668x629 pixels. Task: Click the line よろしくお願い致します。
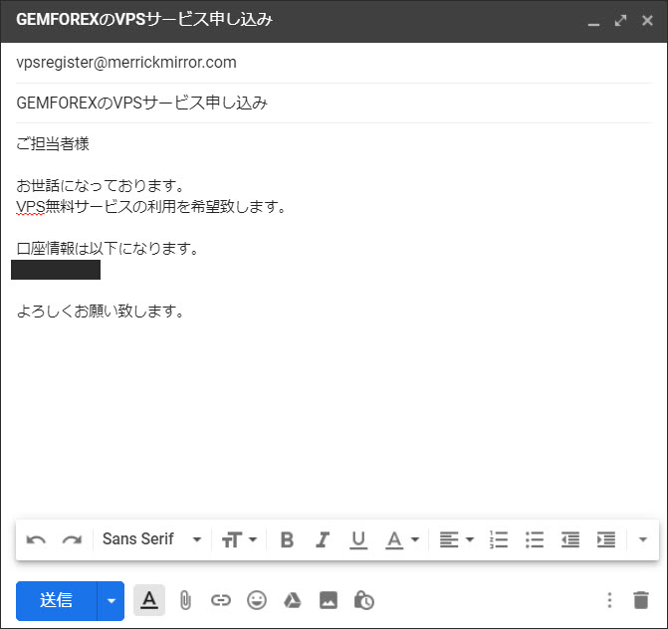(x=101, y=311)
